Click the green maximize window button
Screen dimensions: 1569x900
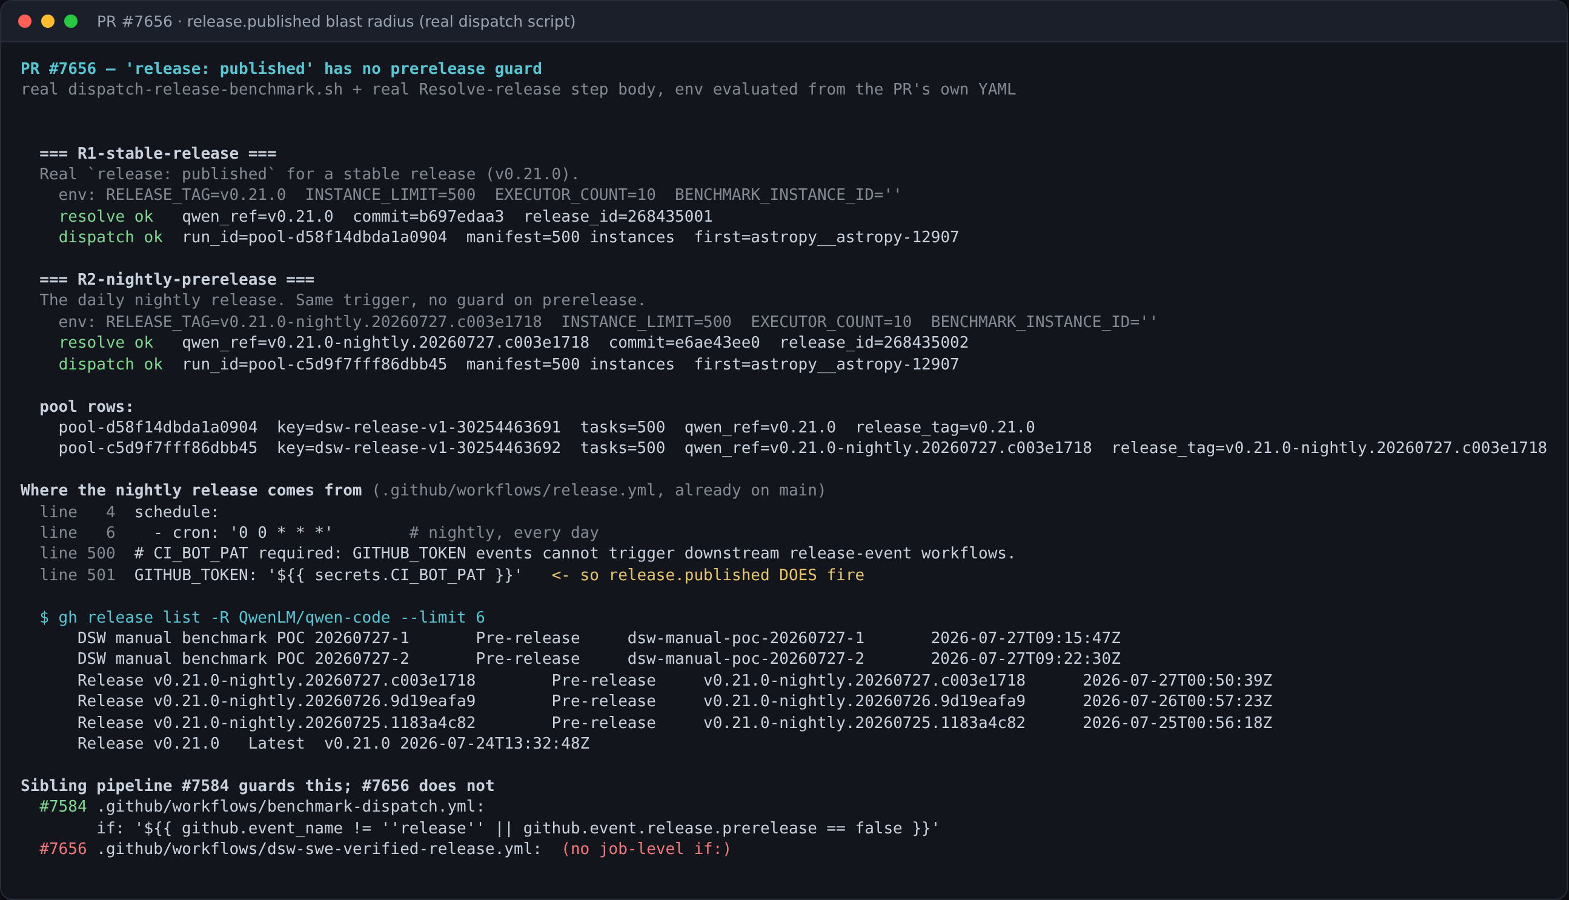[71, 22]
